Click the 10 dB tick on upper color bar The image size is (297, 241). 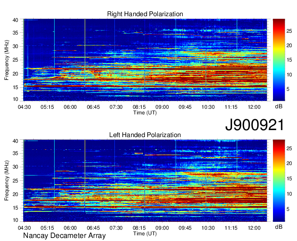pyautogui.click(x=289, y=75)
